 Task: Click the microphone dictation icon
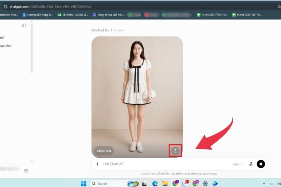(x=251, y=164)
